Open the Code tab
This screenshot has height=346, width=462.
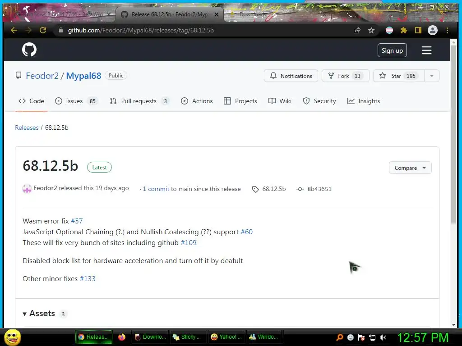click(31, 101)
